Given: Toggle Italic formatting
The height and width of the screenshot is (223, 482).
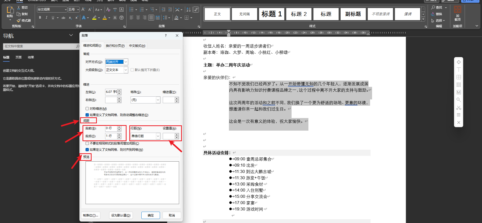Looking at the screenshot, I should tap(46, 18).
